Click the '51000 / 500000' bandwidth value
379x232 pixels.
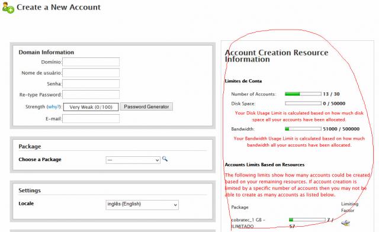coord(341,129)
